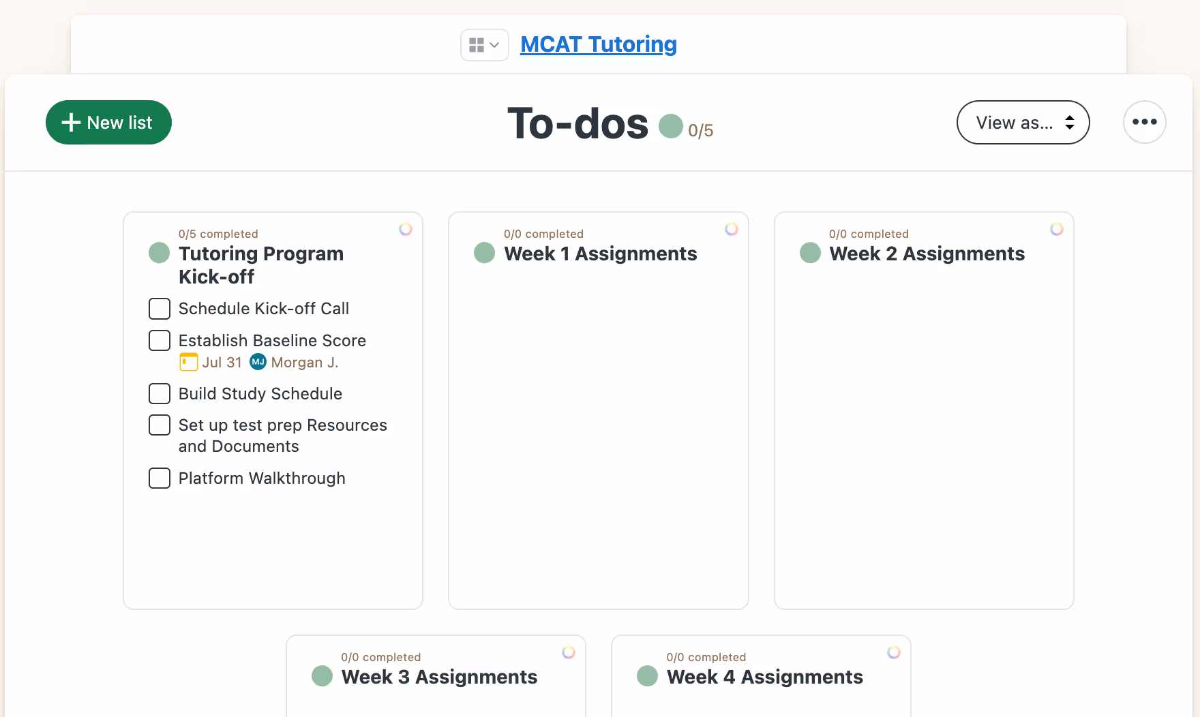
Task: Click the Morgan J. assignee name
Action: point(304,362)
